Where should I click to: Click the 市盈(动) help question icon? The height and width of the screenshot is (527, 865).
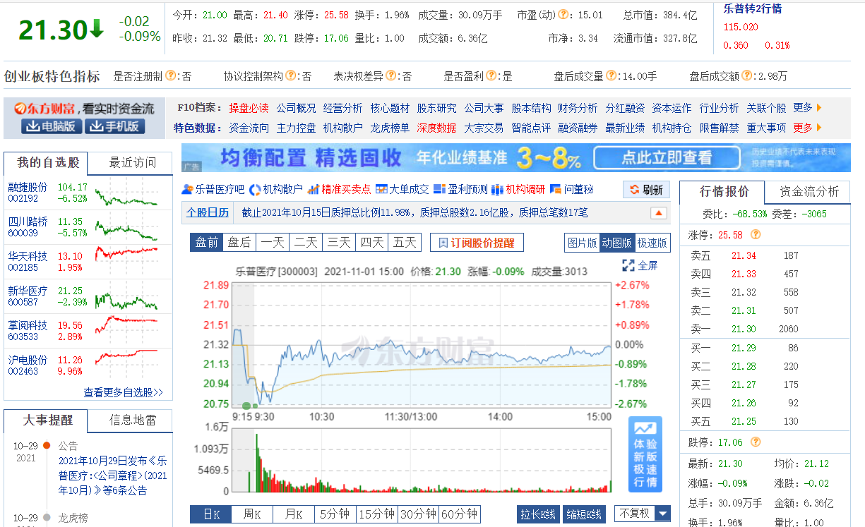(563, 15)
